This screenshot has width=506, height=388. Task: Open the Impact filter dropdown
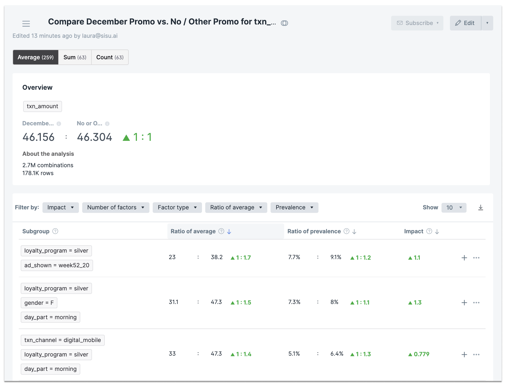pos(60,207)
